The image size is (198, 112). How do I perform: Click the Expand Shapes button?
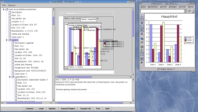tap(68, 109)
